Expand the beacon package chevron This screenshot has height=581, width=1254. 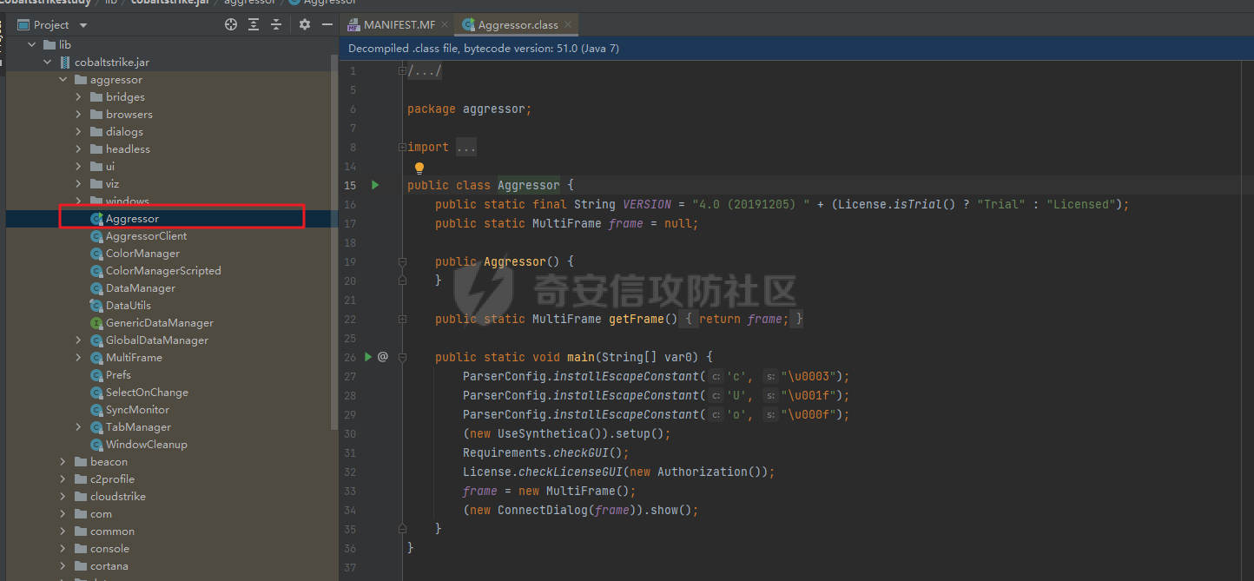point(63,462)
